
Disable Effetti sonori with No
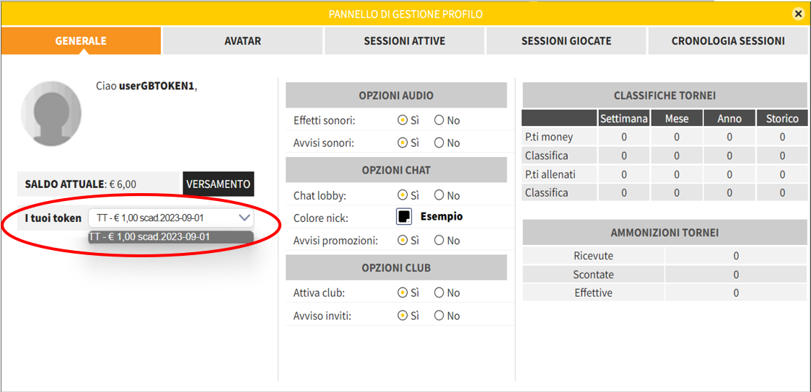439,120
